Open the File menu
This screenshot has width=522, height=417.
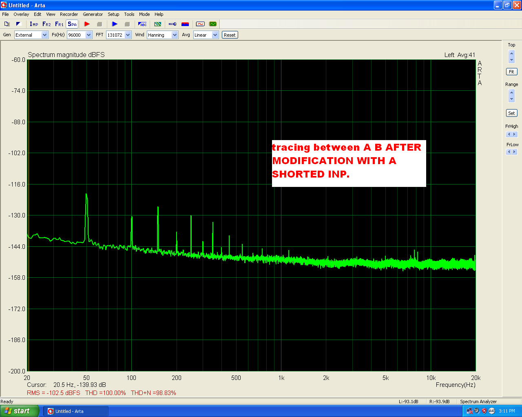(x=5, y=14)
